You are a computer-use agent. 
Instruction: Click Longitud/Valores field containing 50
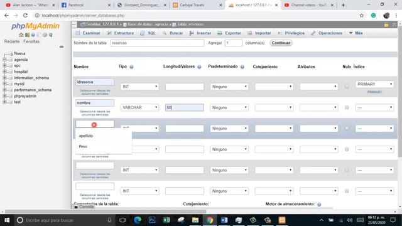pyautogui.click(x=185, y=107)
